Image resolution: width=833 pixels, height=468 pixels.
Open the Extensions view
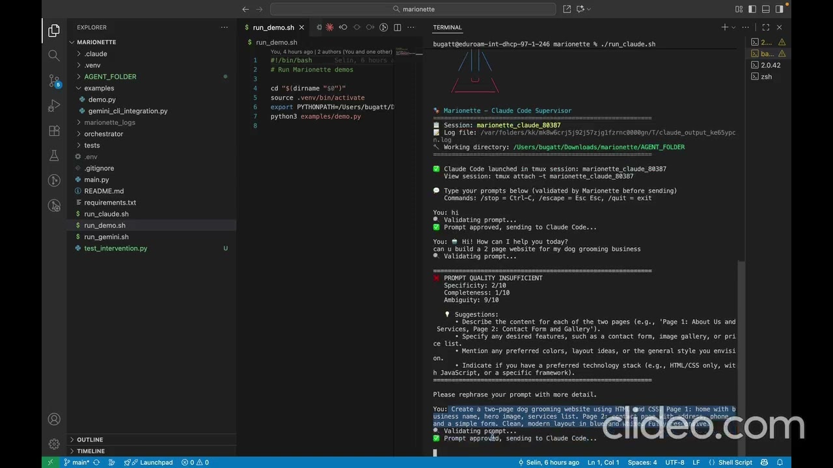tap(54, 131)
